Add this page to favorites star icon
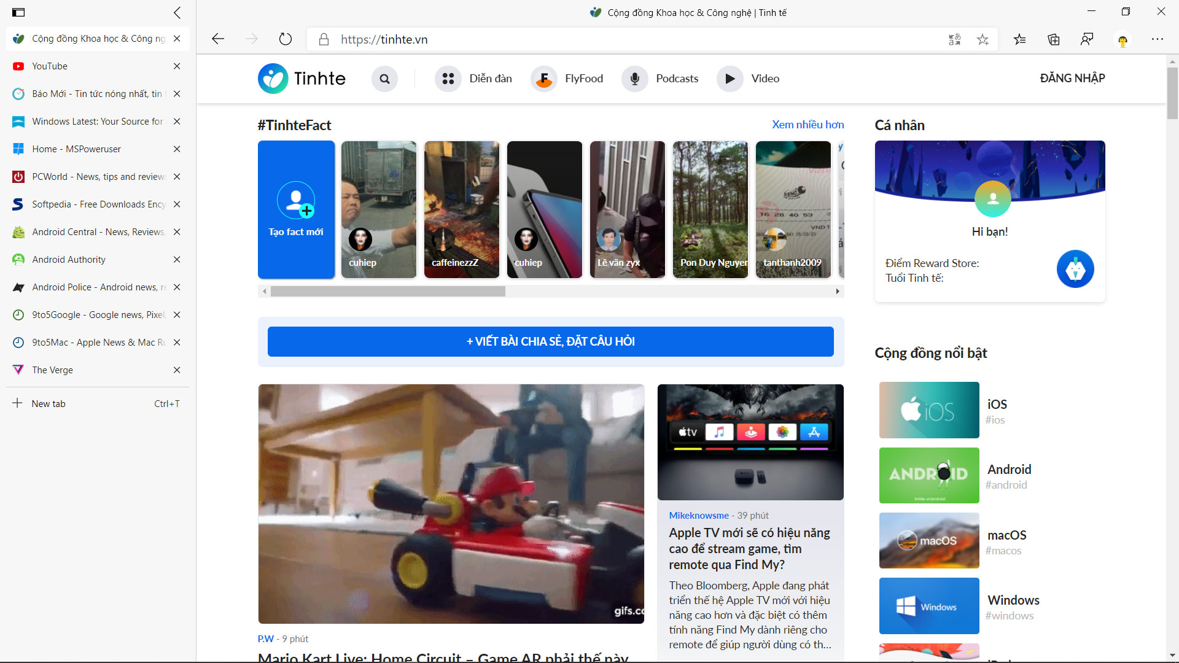1179x663 pixels. pos(982,40)
